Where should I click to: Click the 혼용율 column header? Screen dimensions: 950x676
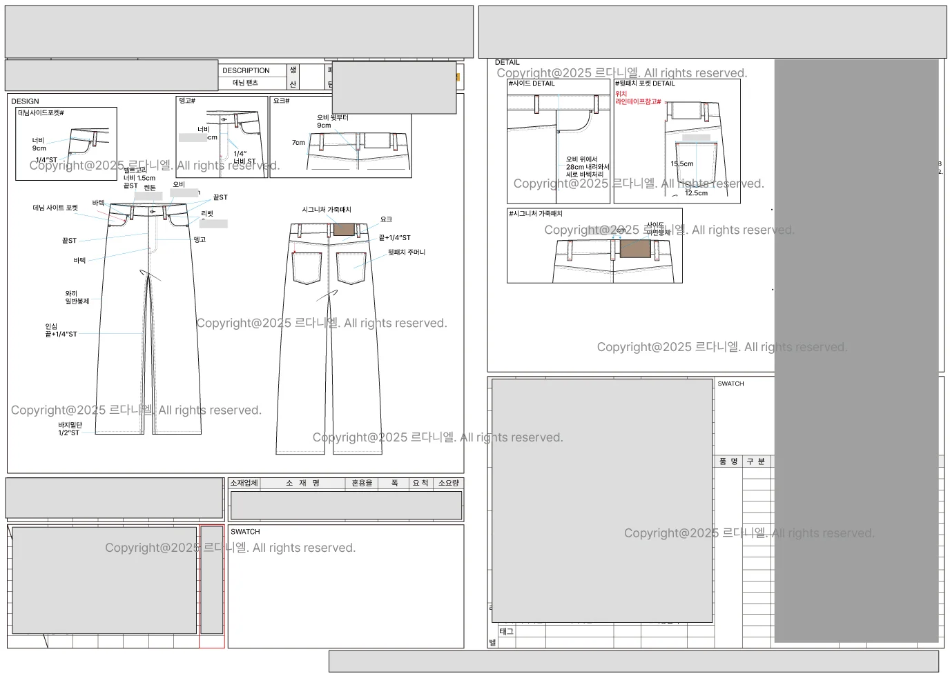point(362,484)
